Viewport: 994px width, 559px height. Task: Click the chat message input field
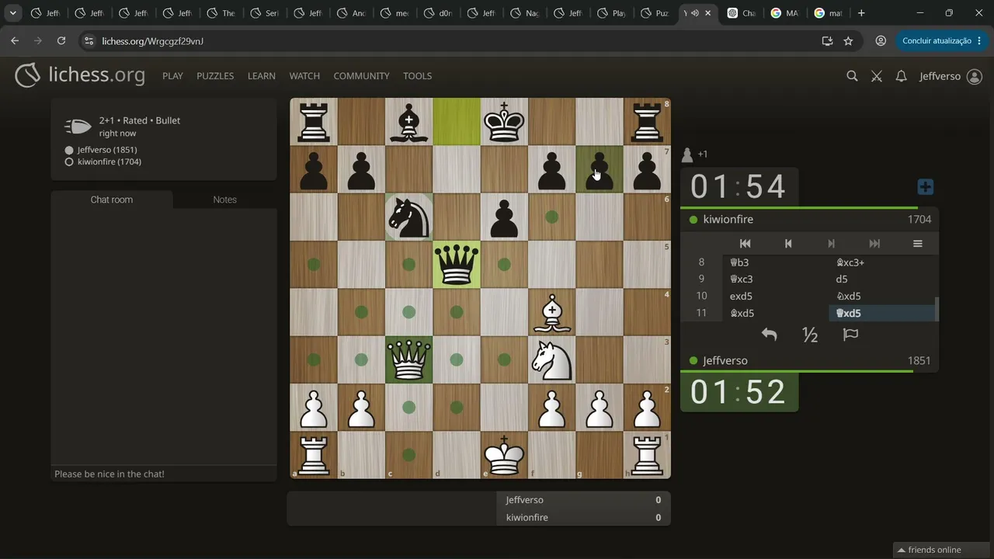tap(164, 474)
